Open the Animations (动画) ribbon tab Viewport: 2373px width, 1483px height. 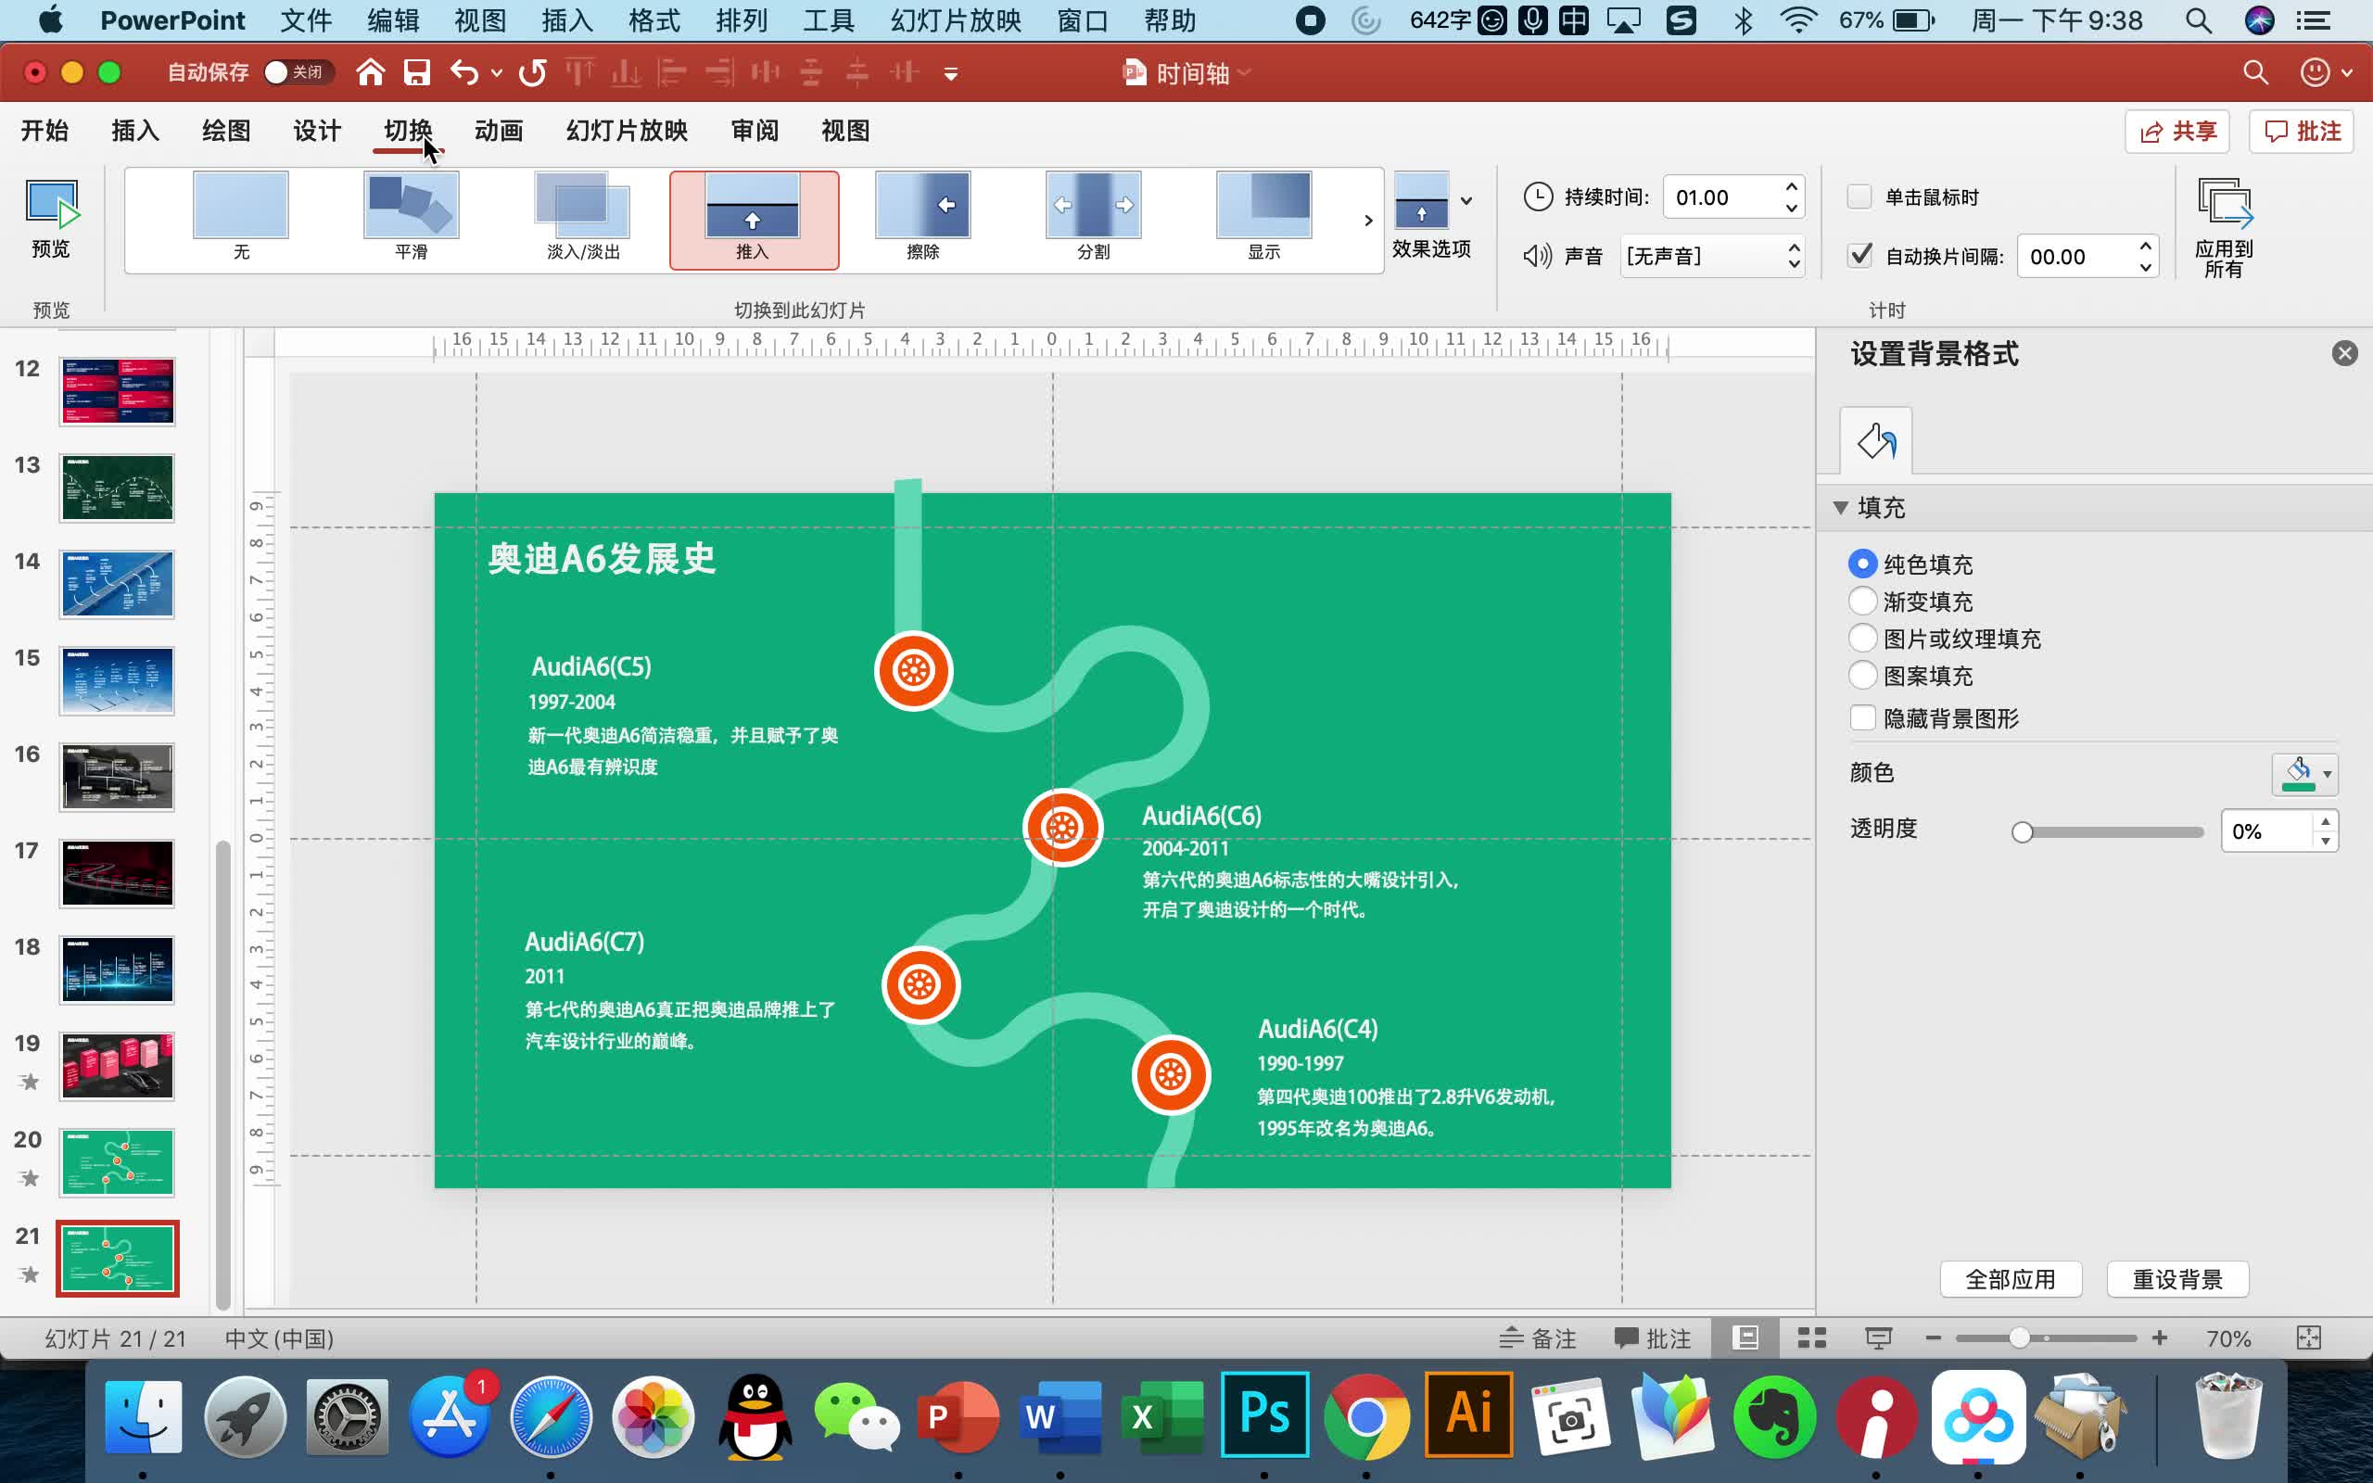499,131
